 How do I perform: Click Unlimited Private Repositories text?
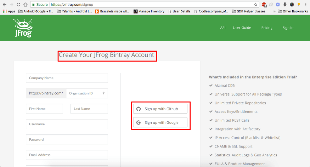[240, 103]
